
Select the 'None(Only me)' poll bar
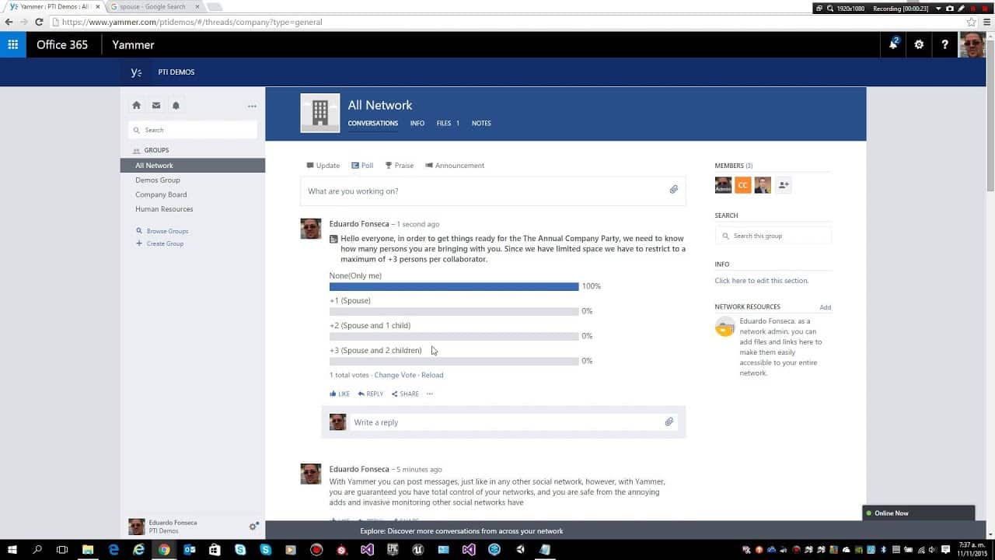(x=454, y=286)
